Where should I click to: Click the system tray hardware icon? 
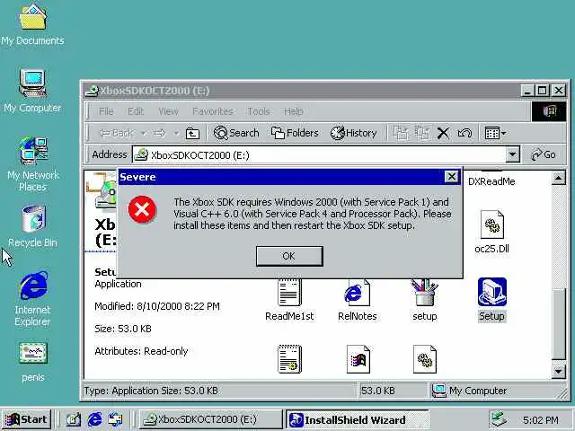point(500,419)
